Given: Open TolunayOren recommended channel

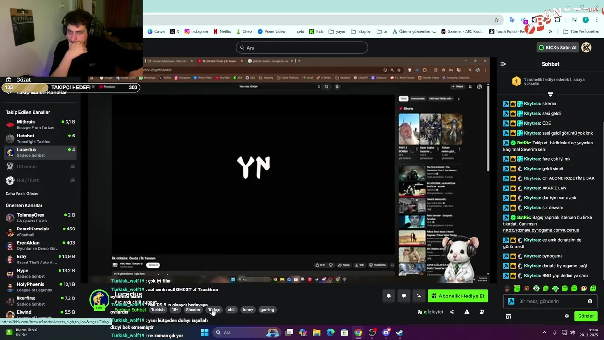Looking at the screenshot, I should [x=40, y=218].
